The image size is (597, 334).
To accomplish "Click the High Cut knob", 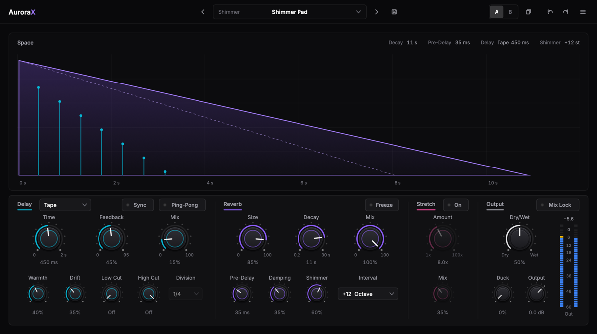I will pos(148,294).
